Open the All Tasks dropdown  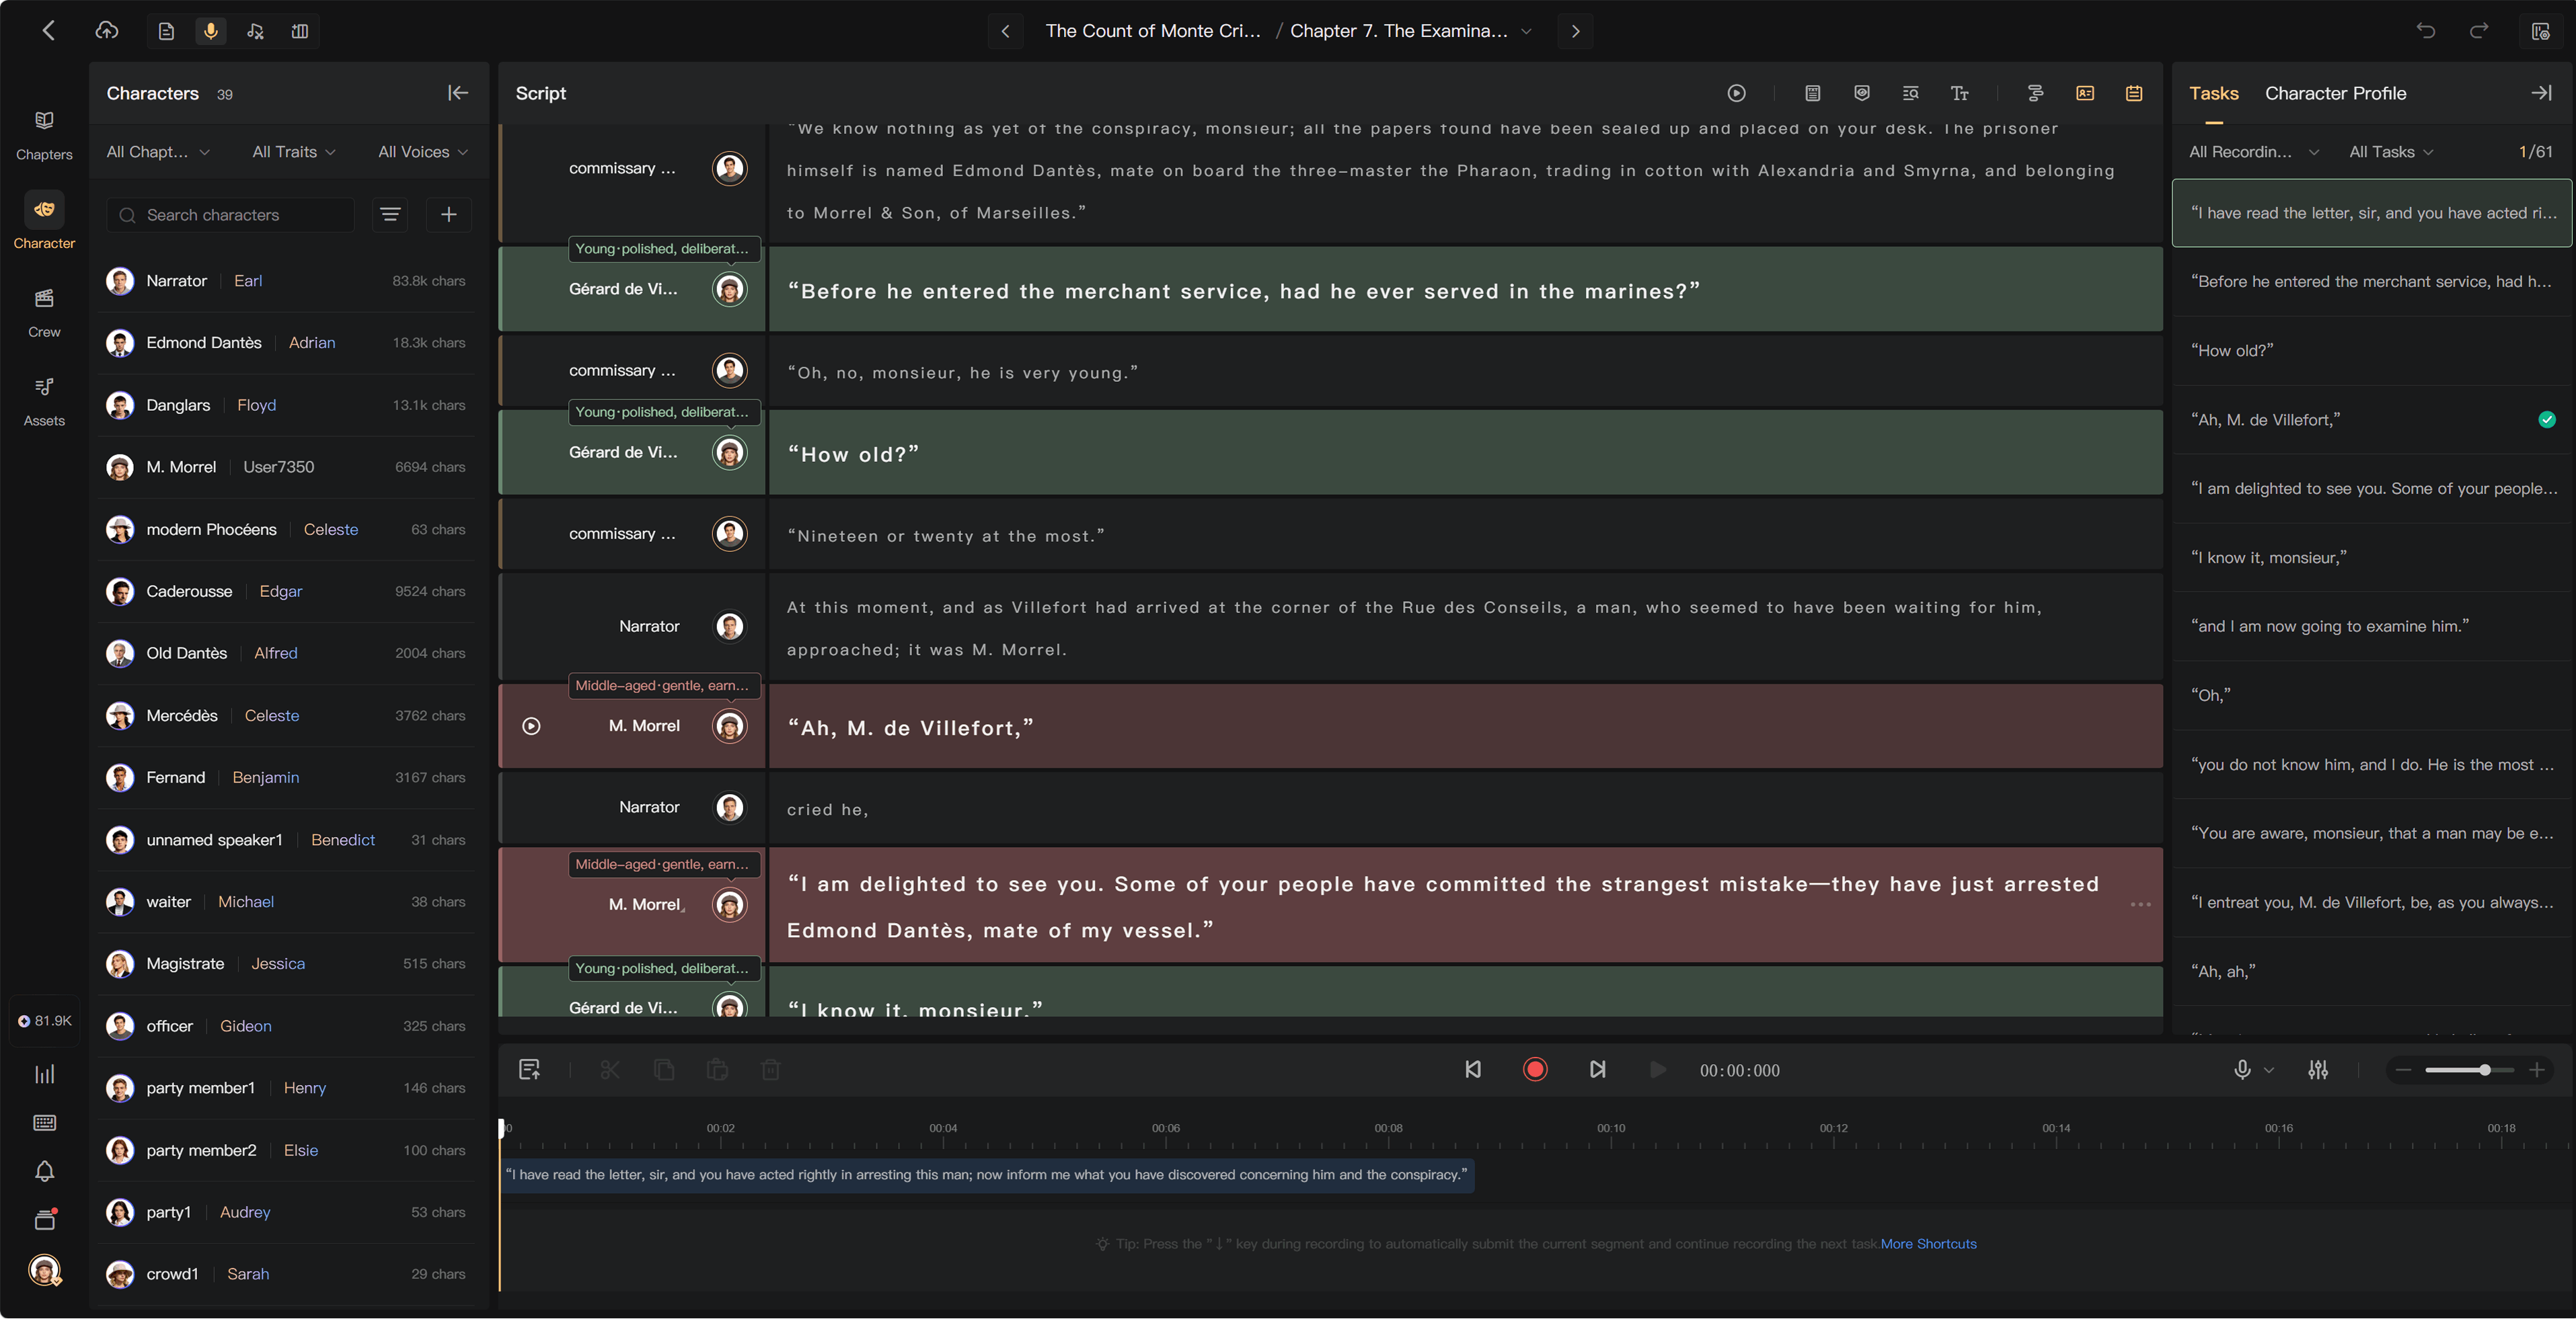tap(2391, 152)
